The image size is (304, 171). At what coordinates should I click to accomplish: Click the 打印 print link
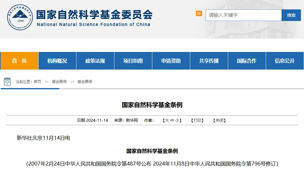(x=197, y=120)
